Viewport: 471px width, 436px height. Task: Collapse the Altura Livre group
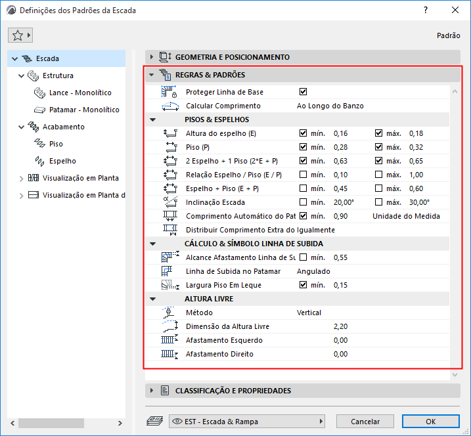[152, 299]
